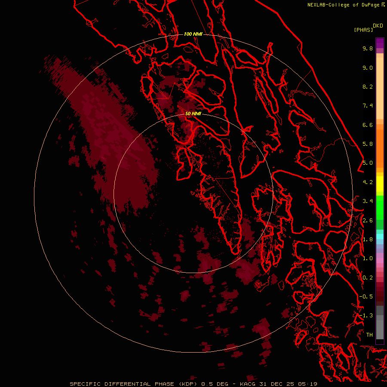The width and height of the screenshot is (387, 387).
Task: Click the 5.8 value on the color scale
Action: (368, 144)
